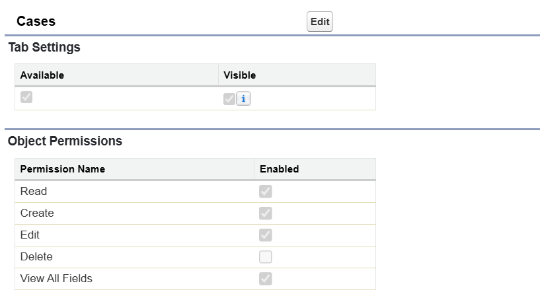Click the info icon beside Visible checkbox
The image size is (540, 302).
click(x=243, y=99)
